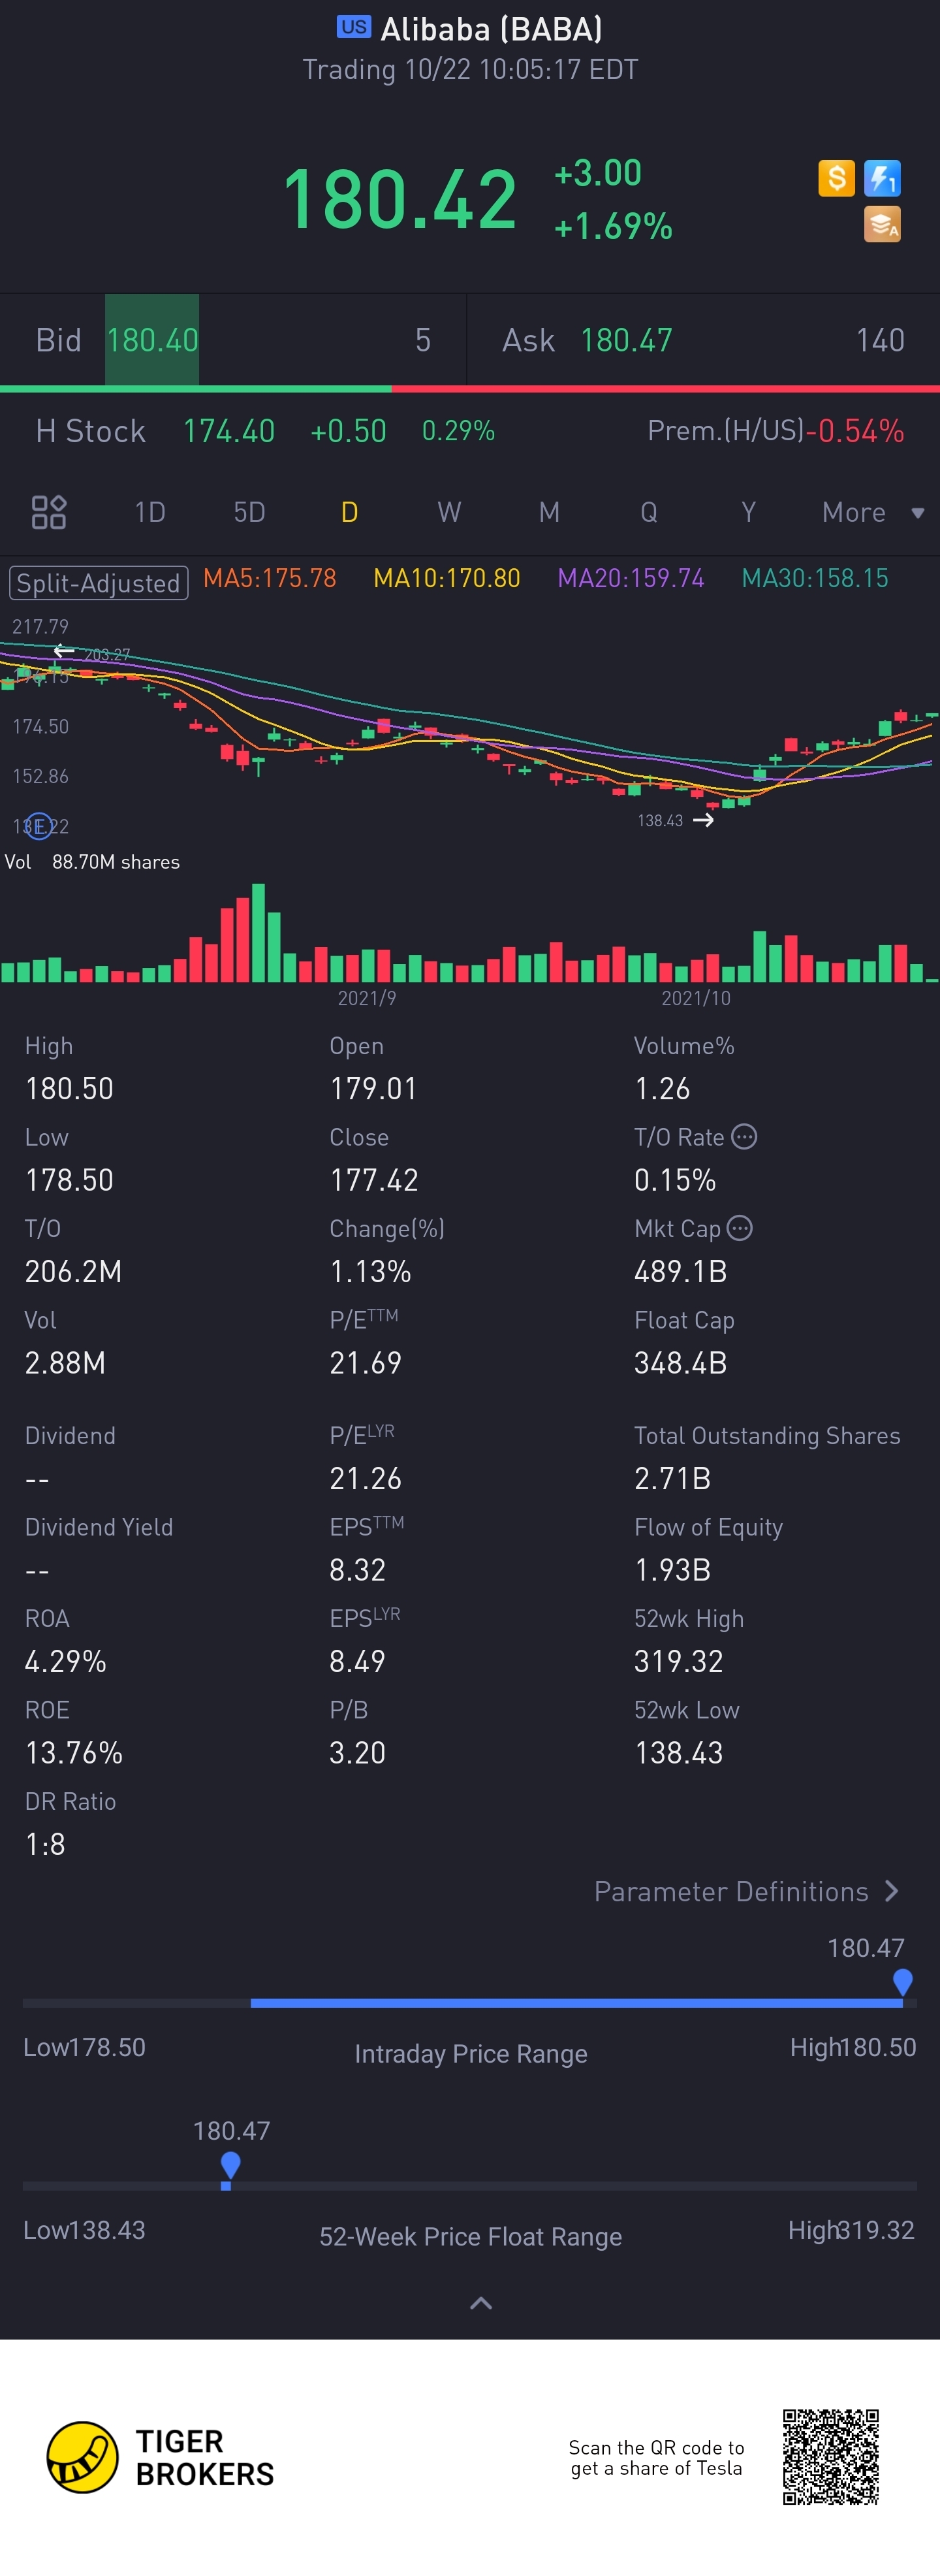Expand the More timeframes dropdown
The width and height of the screenshot is (940, 2576).
(873, 512)
